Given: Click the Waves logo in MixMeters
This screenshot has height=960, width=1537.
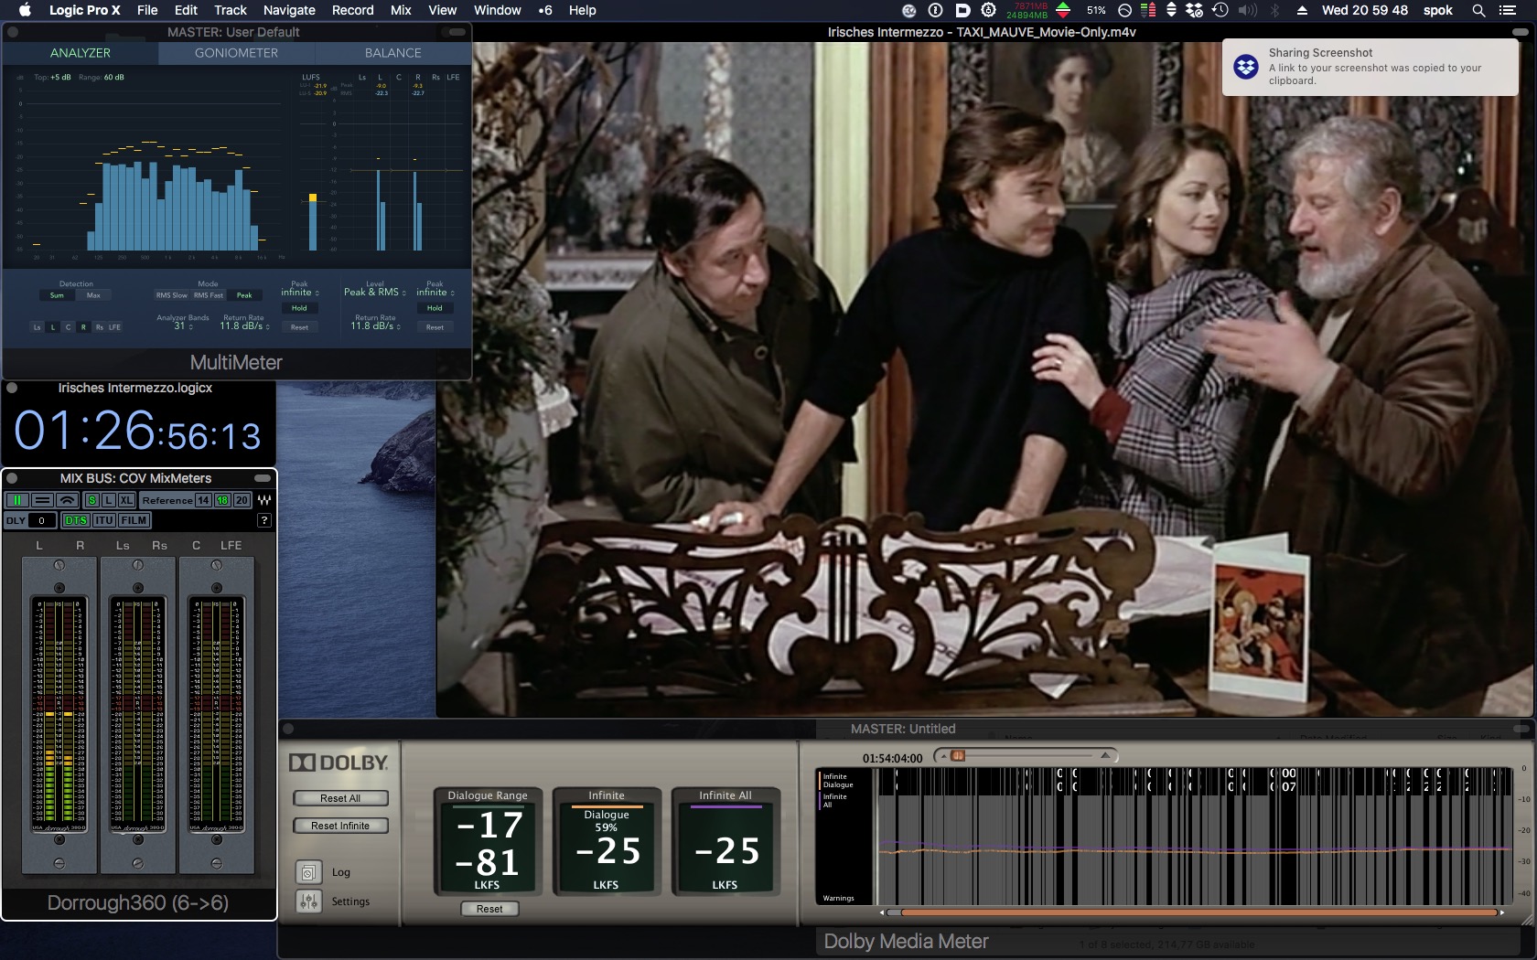Looking at the screenshot, I should [264, 500].
